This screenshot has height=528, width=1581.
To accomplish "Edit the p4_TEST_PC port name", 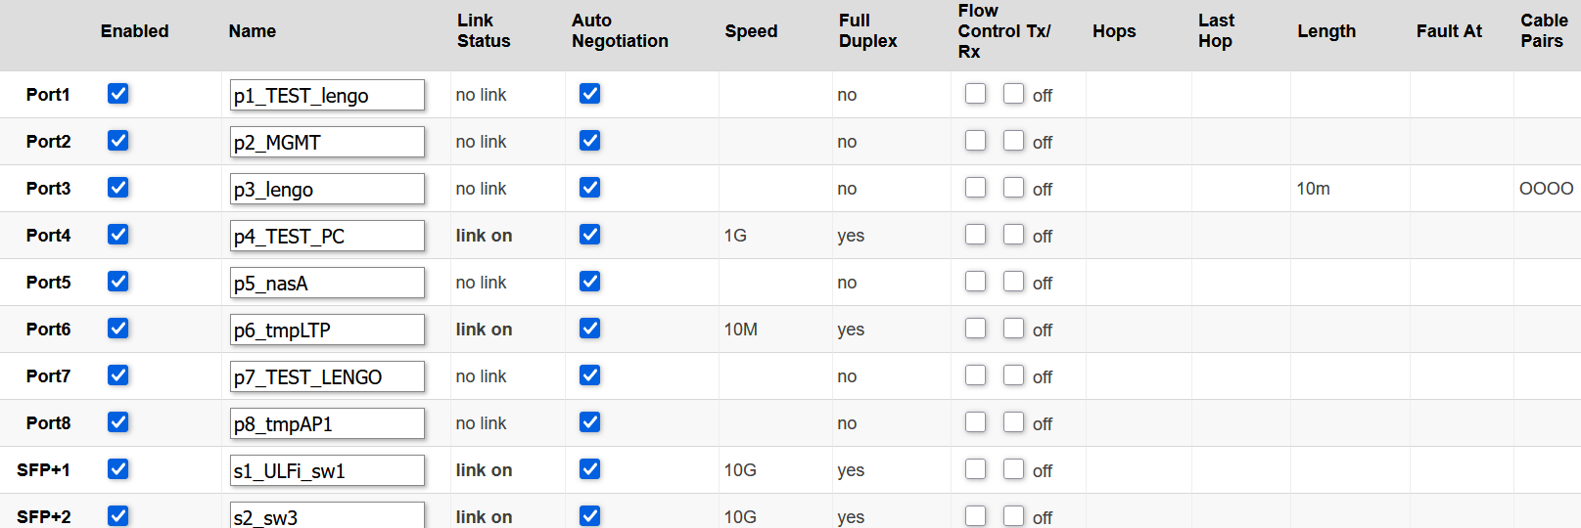I will point(327,236).
